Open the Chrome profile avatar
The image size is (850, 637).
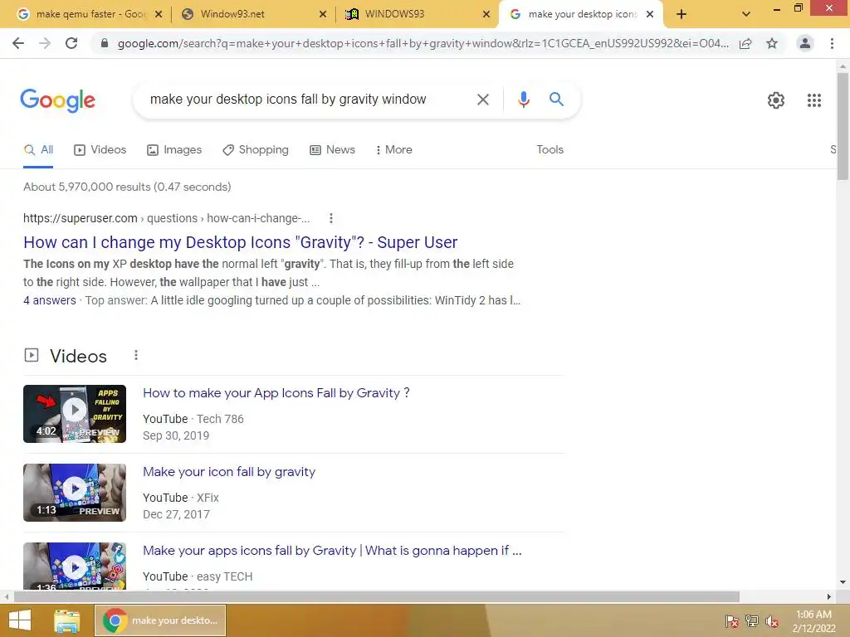pos(805,43)
